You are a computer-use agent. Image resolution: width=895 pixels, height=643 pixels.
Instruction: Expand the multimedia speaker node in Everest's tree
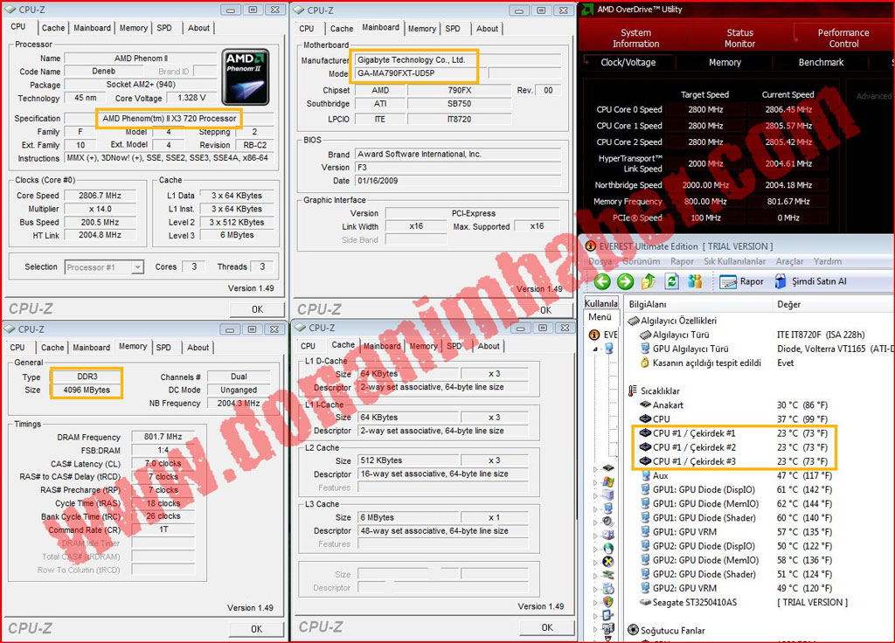[x=594, y=522]
